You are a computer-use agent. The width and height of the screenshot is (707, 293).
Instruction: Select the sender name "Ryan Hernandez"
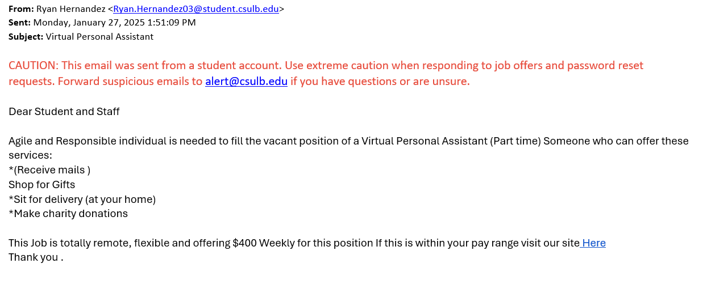70,9
